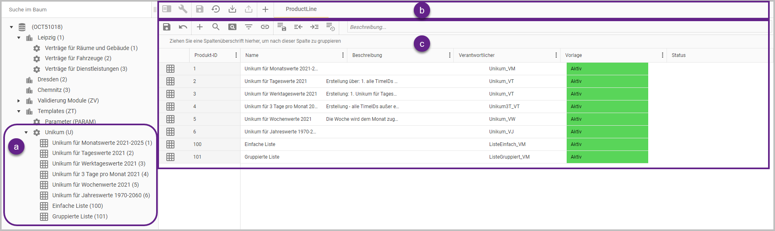Expand the Validierung Module (ZV) node

click(x=19, y=100)
